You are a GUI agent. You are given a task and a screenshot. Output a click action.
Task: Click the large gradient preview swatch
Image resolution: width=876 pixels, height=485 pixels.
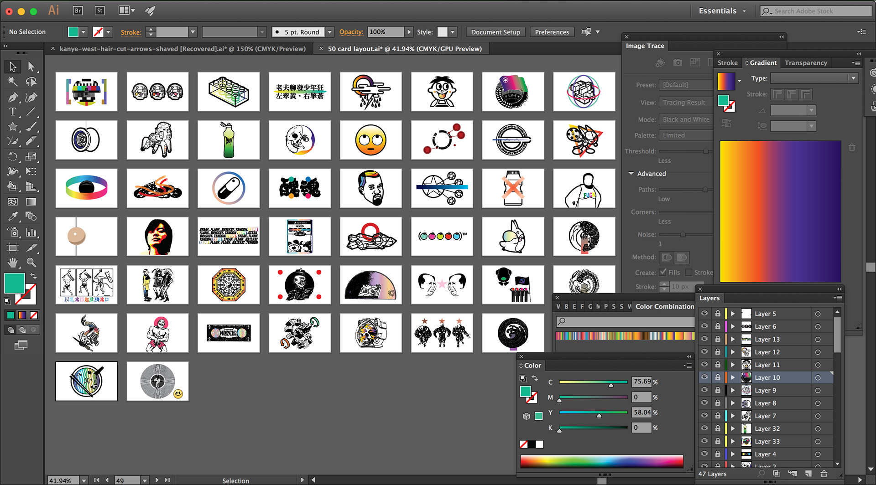point(780,212)
